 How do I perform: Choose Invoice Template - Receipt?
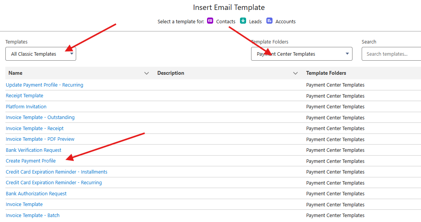(34, 129)
